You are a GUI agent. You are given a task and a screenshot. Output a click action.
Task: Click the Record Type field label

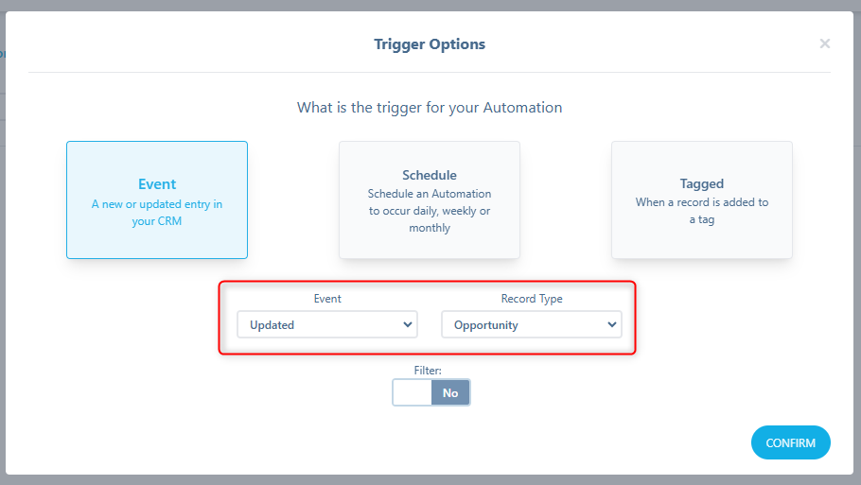click(x=532, y=299)
